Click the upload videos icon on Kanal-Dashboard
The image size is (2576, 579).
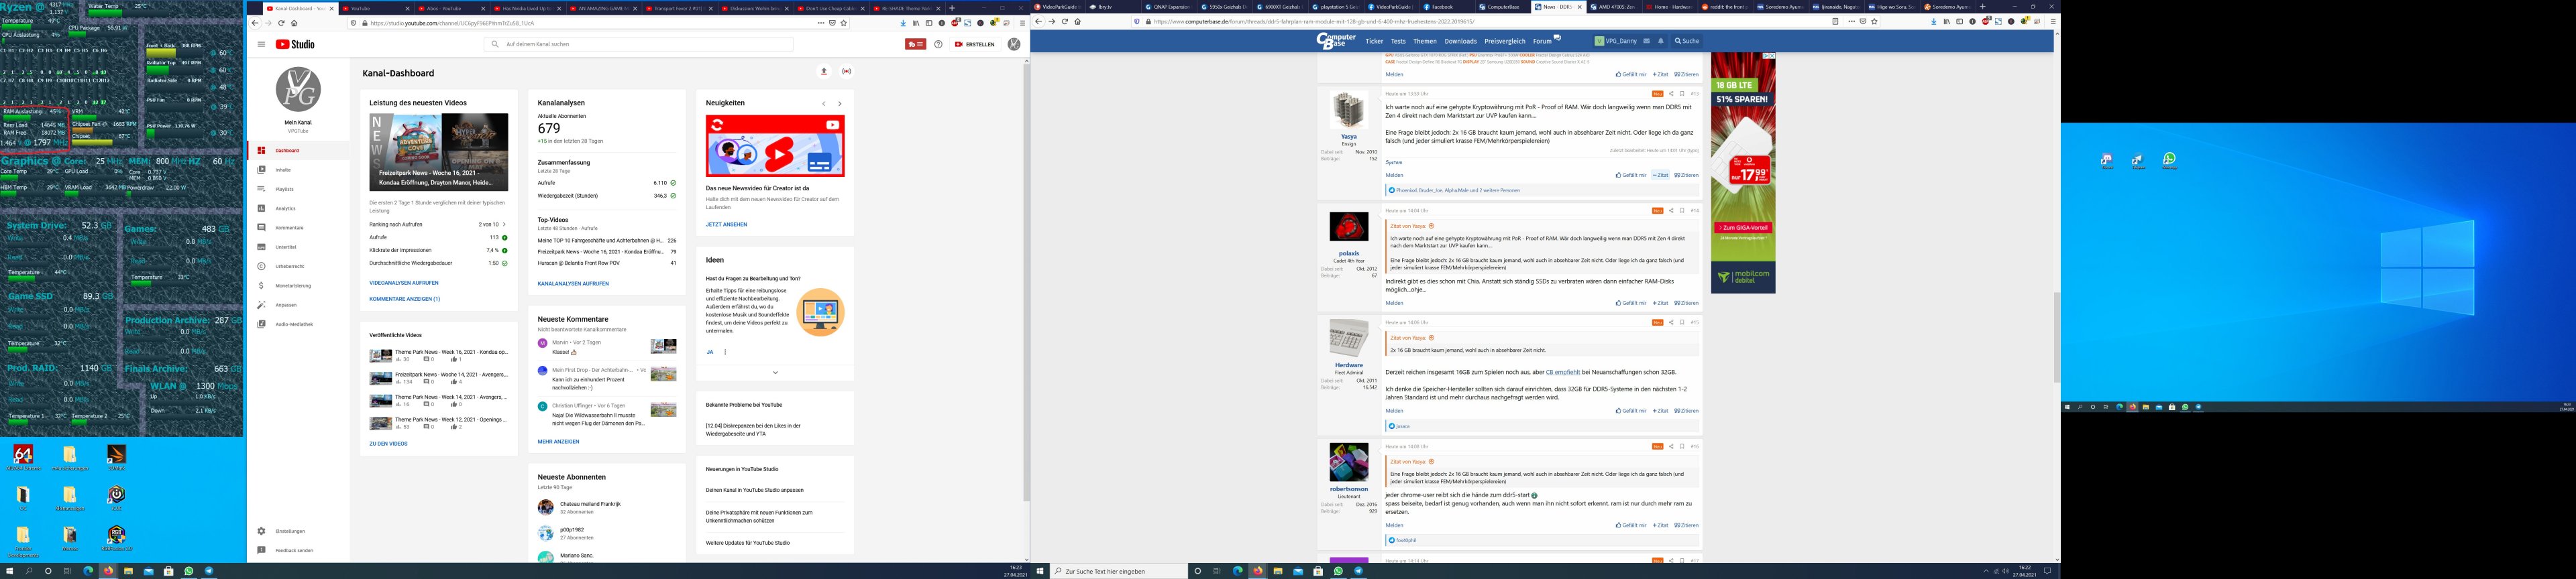(824, 72)
